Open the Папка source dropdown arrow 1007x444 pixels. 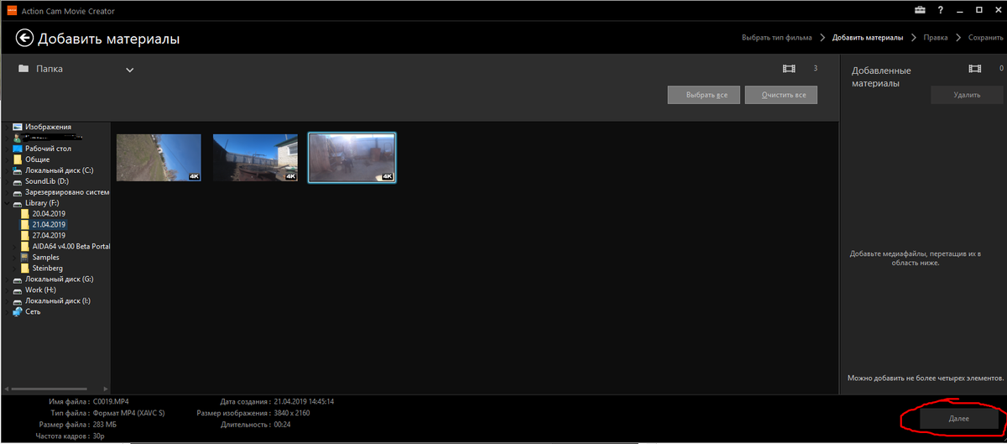130,70
